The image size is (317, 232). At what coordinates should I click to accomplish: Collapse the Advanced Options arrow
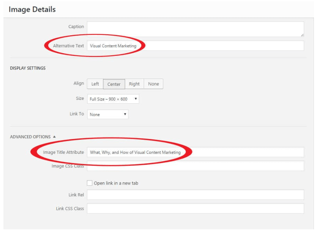[54, 137]
